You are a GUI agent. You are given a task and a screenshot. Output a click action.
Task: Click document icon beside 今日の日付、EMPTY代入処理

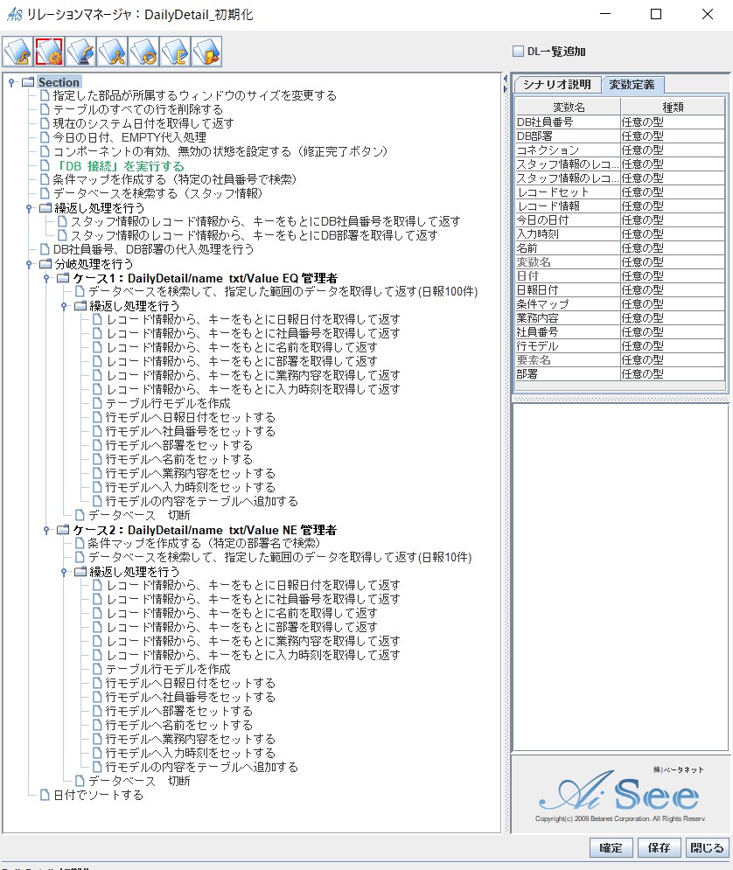click(45, 137)
